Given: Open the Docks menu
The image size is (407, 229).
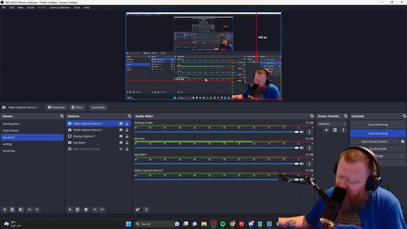Looking at the screenshot, I should pyautogui.click(x=31, y=8).
